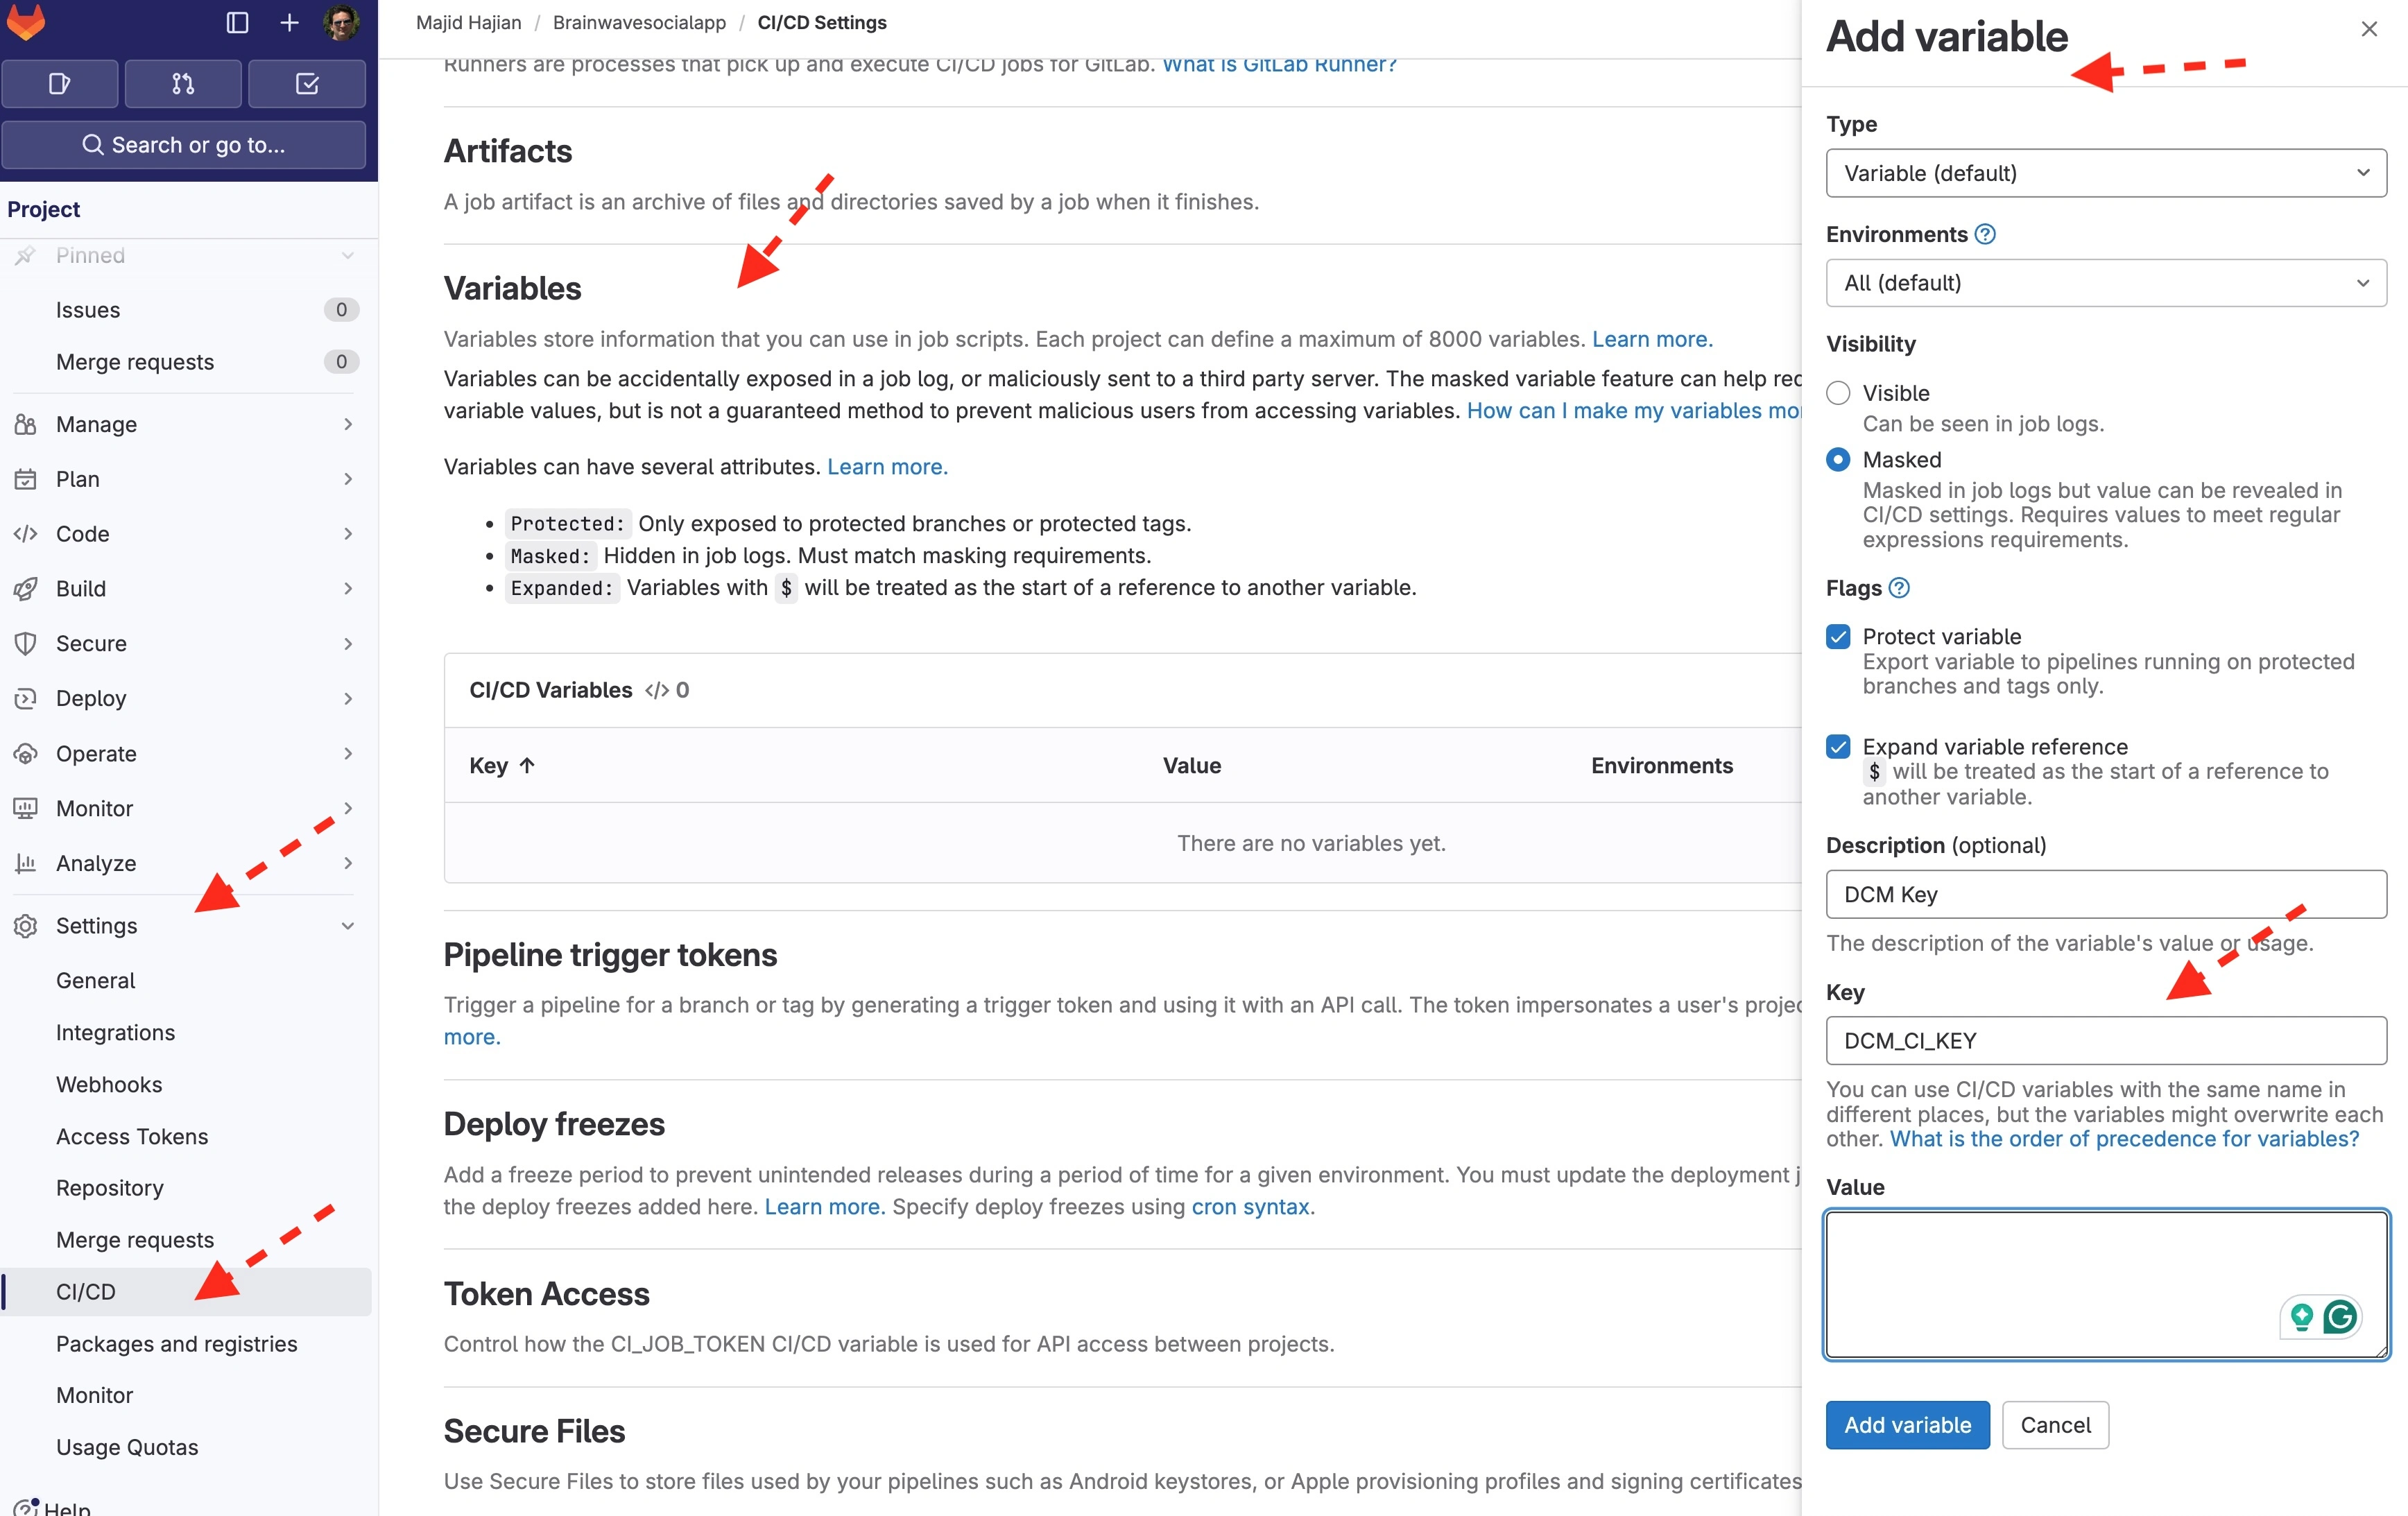Image resolution: width=2408 pixels, height=1516 pixels.
Task: Click the Add variable button
Action: [x=1907, y=1425]
